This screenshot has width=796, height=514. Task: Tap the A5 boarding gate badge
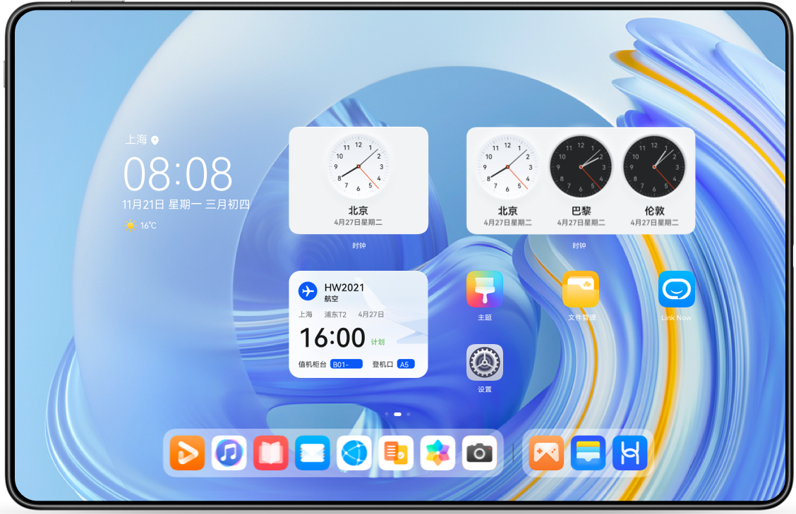click(x=406, y=365)
